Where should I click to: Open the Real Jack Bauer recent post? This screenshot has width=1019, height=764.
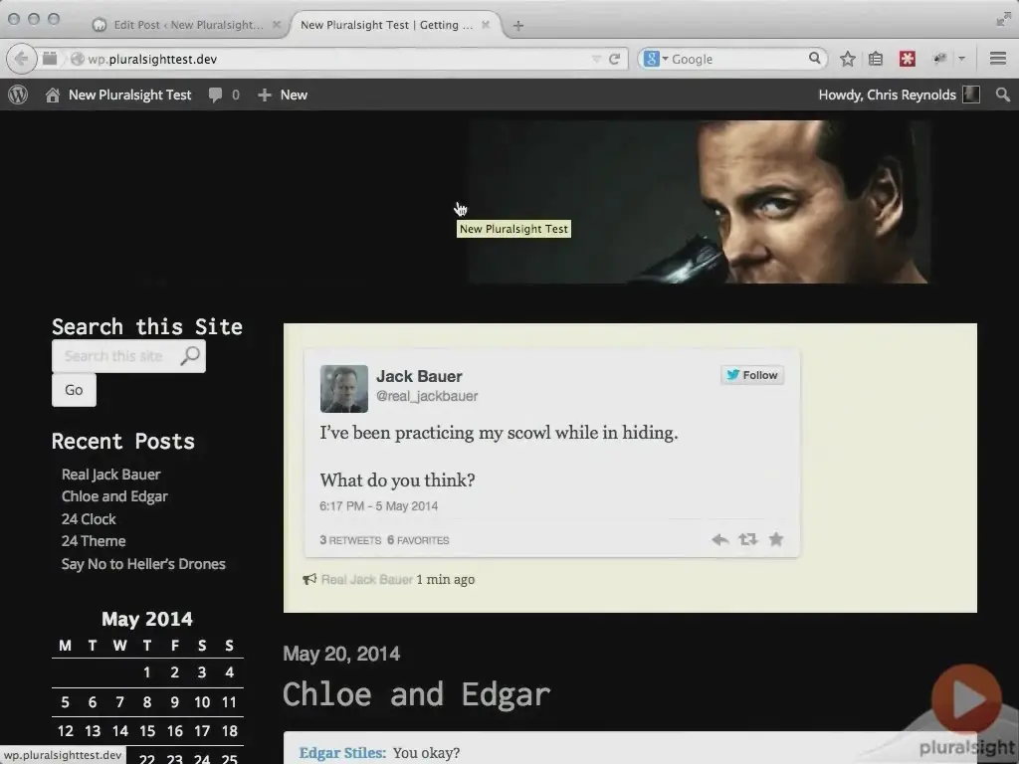[x=111, y=475]
